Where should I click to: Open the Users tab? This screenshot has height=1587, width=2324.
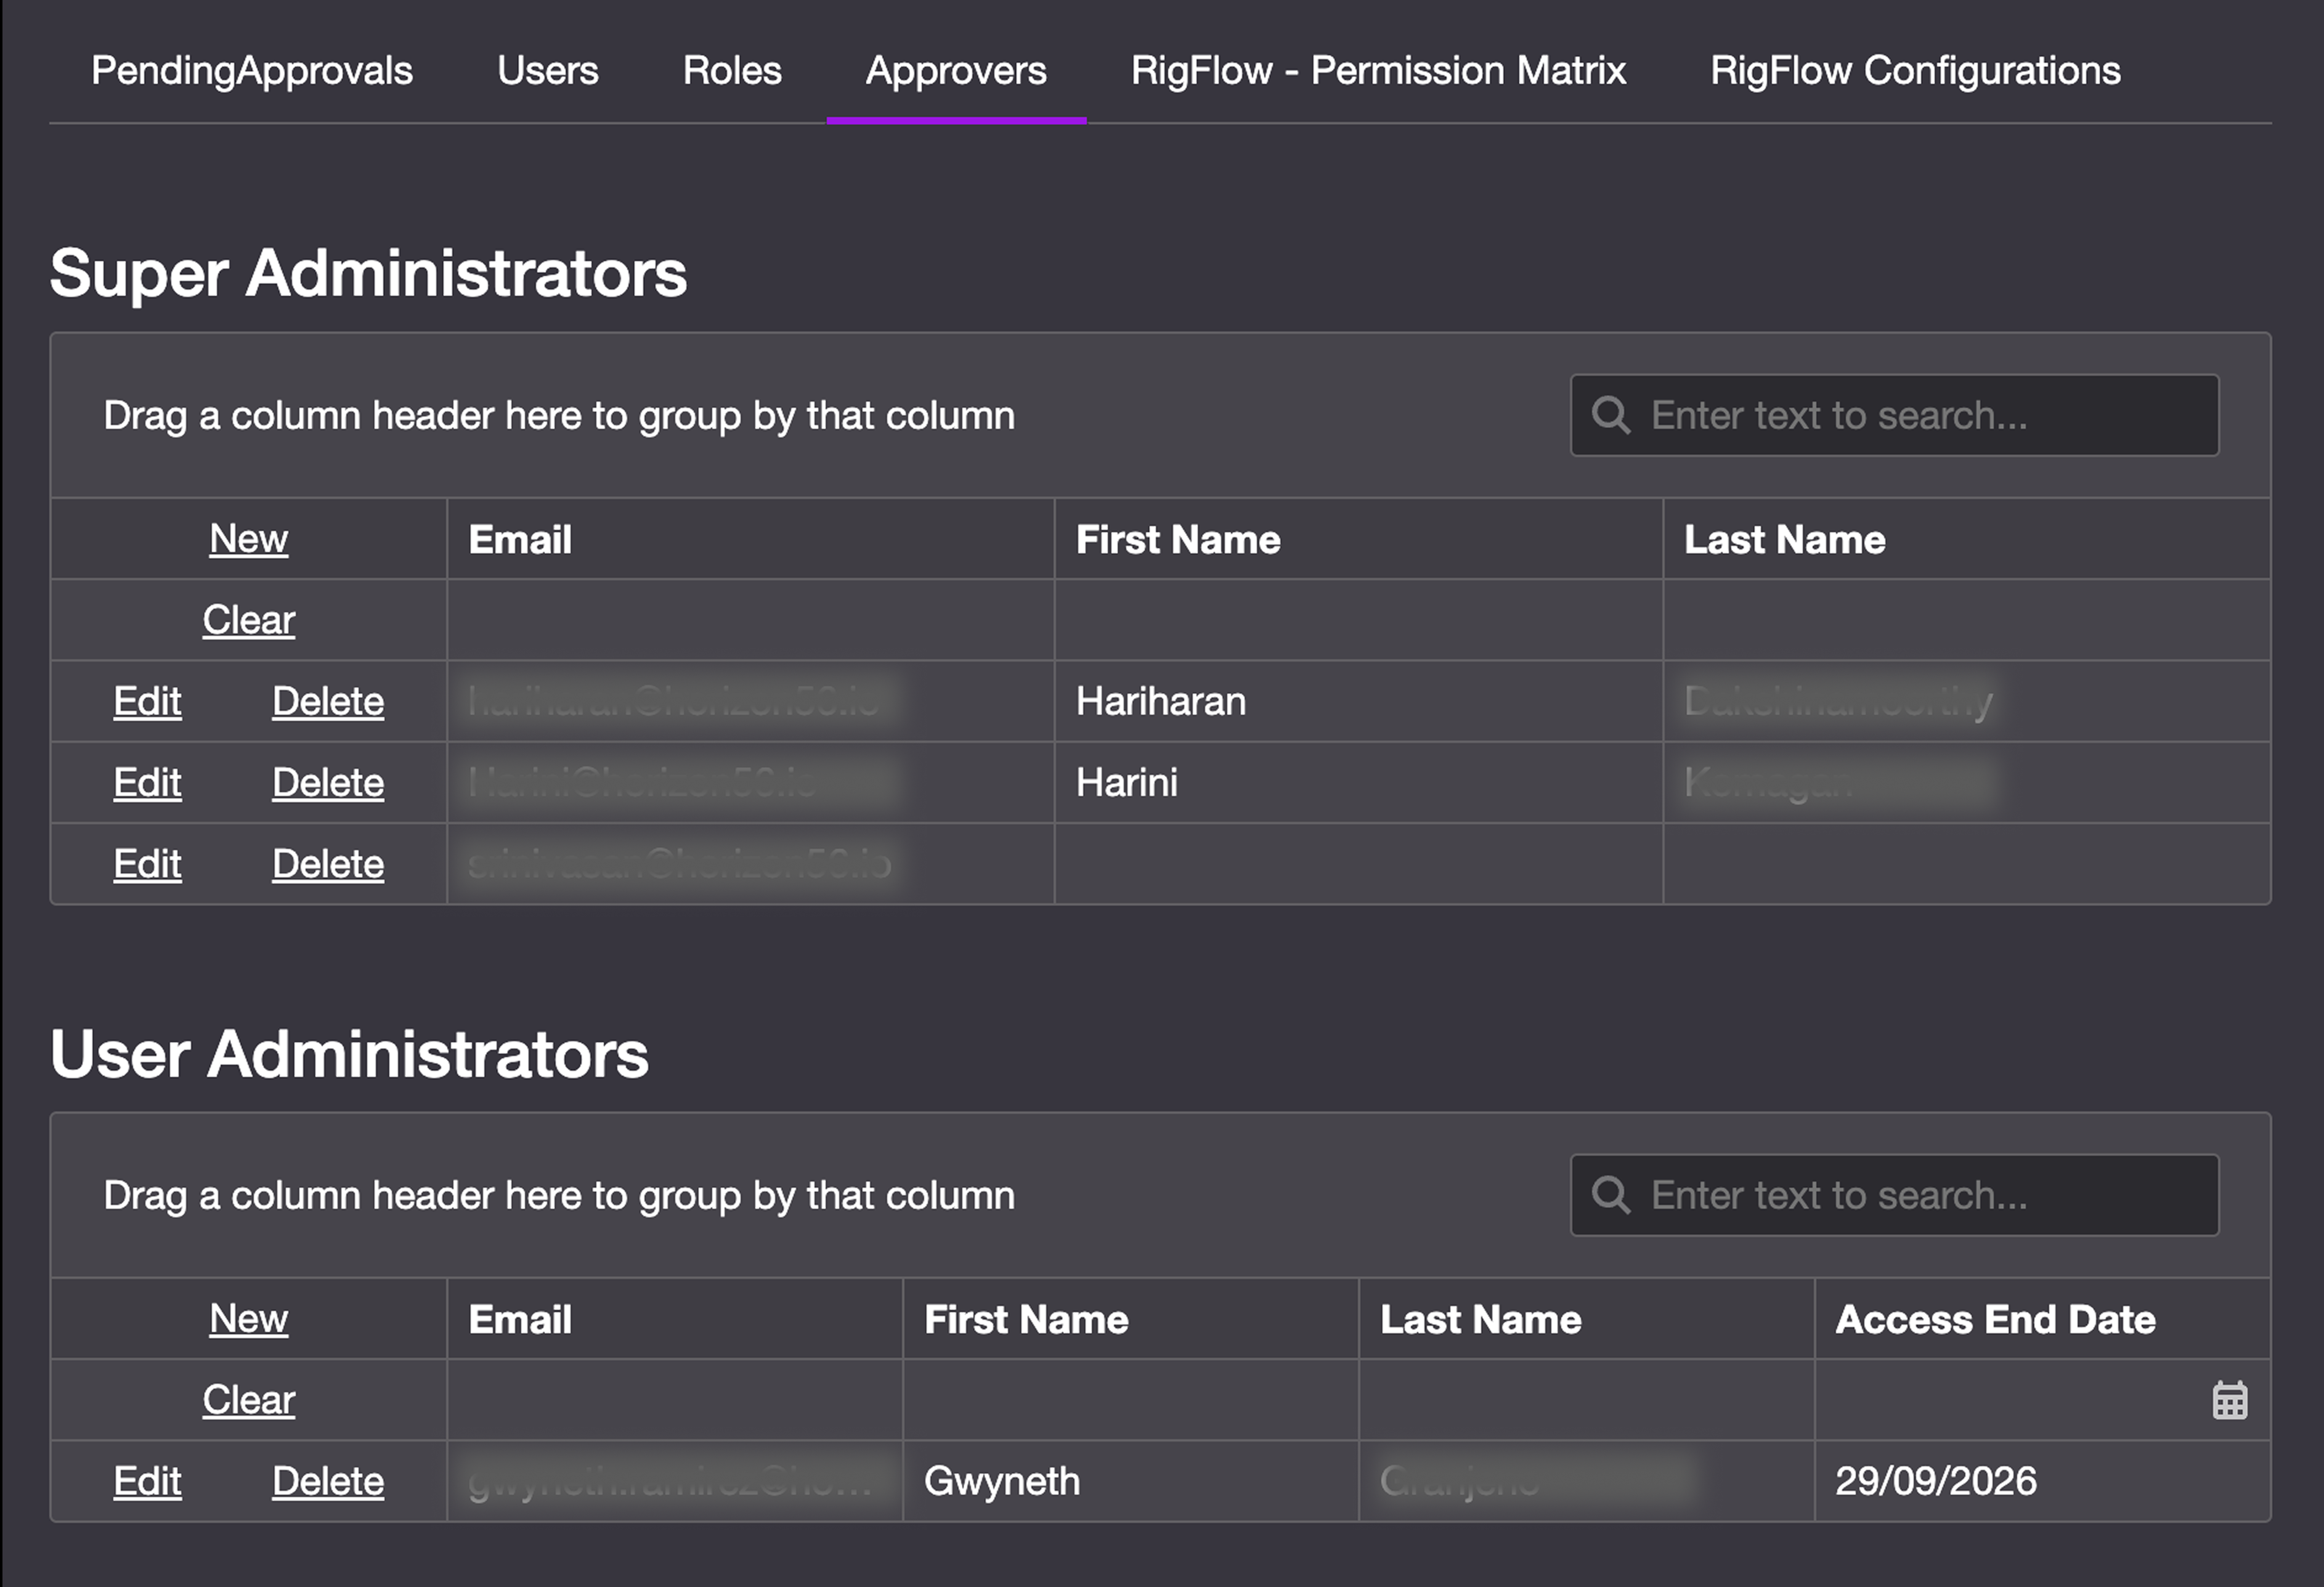547,70
